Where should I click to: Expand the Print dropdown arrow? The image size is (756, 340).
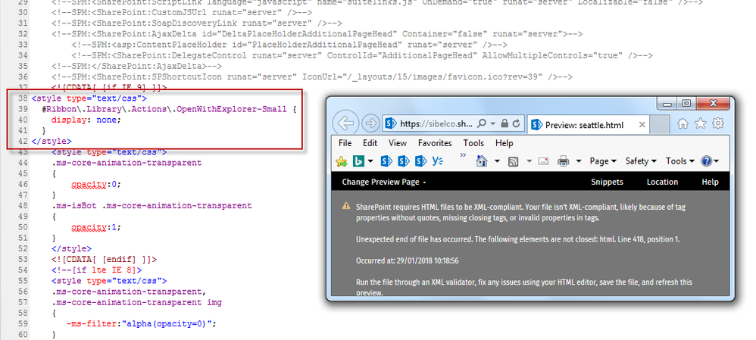(579, 161)
